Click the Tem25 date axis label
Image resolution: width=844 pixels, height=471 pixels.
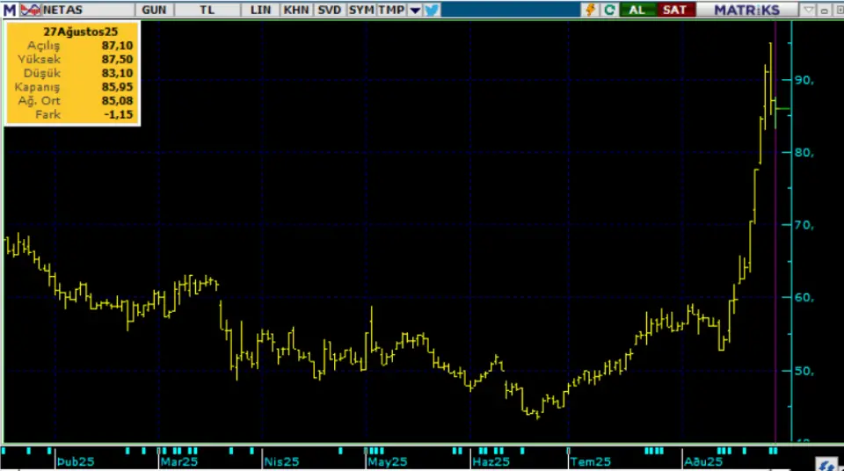pos(591,462)
